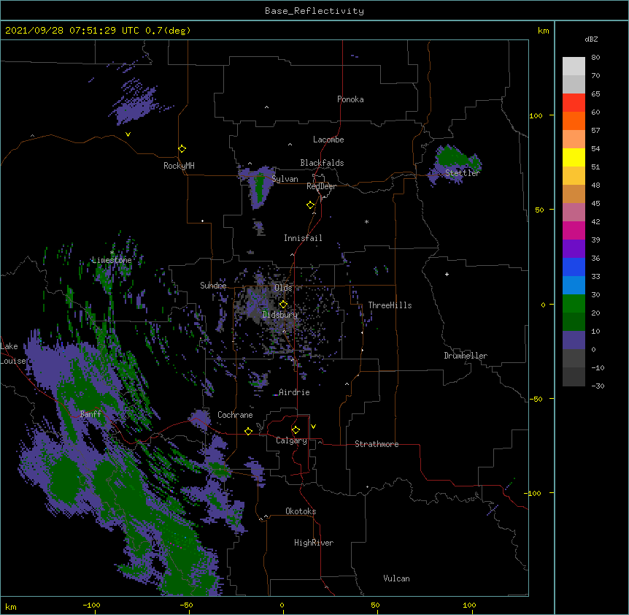629x615 pixels.
Task: Click the Airdrie city label
Action: (294, 392)
